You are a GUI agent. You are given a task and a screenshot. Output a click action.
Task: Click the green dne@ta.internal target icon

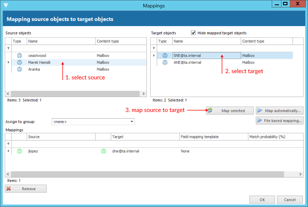(103, 151)
